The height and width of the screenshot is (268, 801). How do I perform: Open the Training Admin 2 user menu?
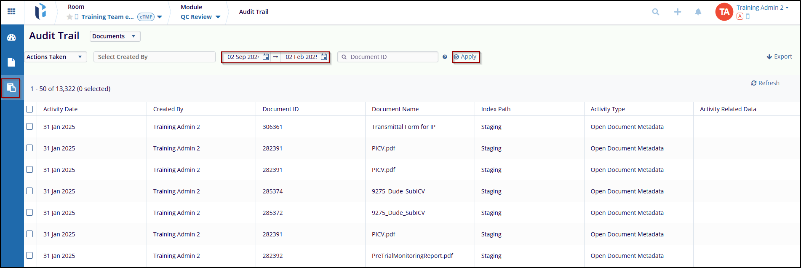click(762, 8)
